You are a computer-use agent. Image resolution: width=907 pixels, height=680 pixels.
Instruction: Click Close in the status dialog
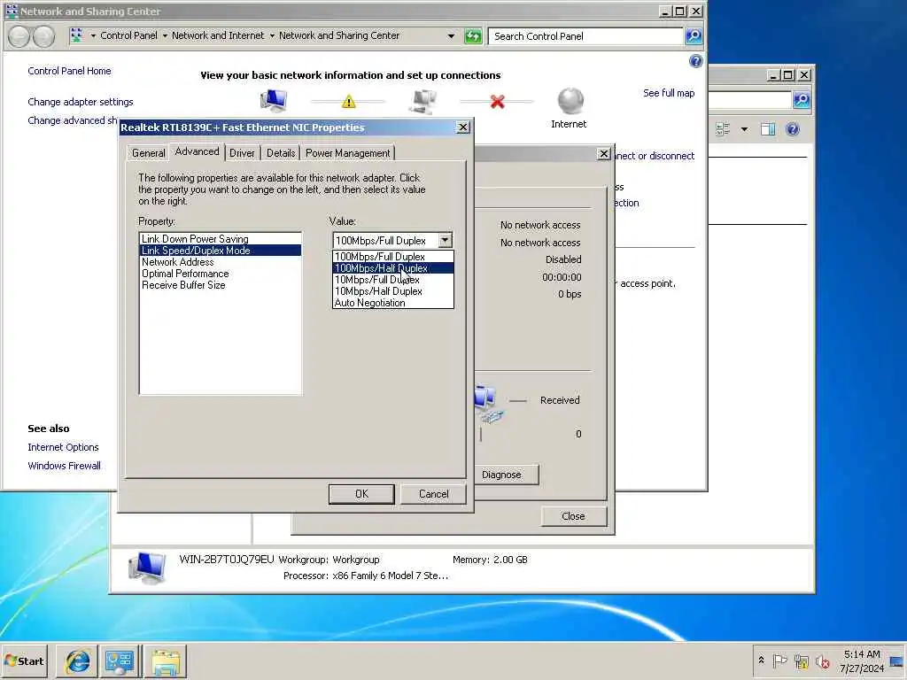coord(573,516)
